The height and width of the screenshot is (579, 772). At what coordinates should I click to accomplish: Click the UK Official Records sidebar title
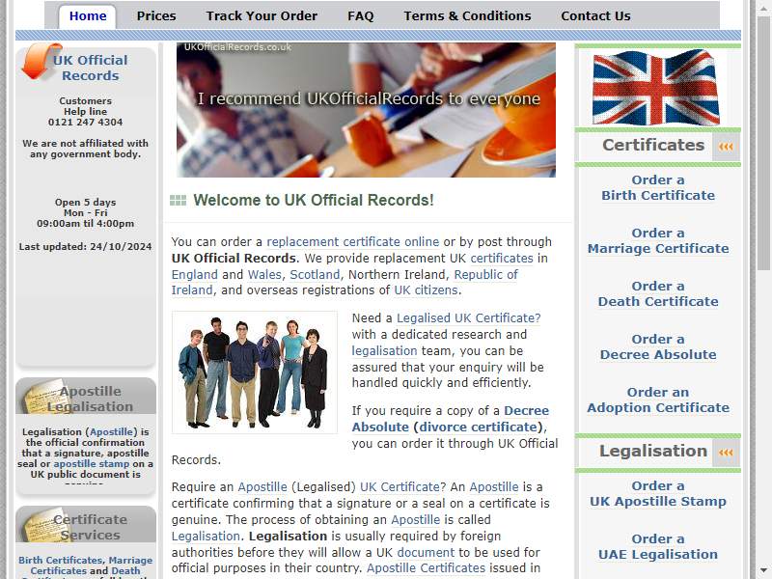pos(91,68)
